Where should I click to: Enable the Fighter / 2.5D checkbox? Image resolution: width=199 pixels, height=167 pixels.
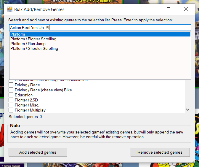(x=11, y=100)
